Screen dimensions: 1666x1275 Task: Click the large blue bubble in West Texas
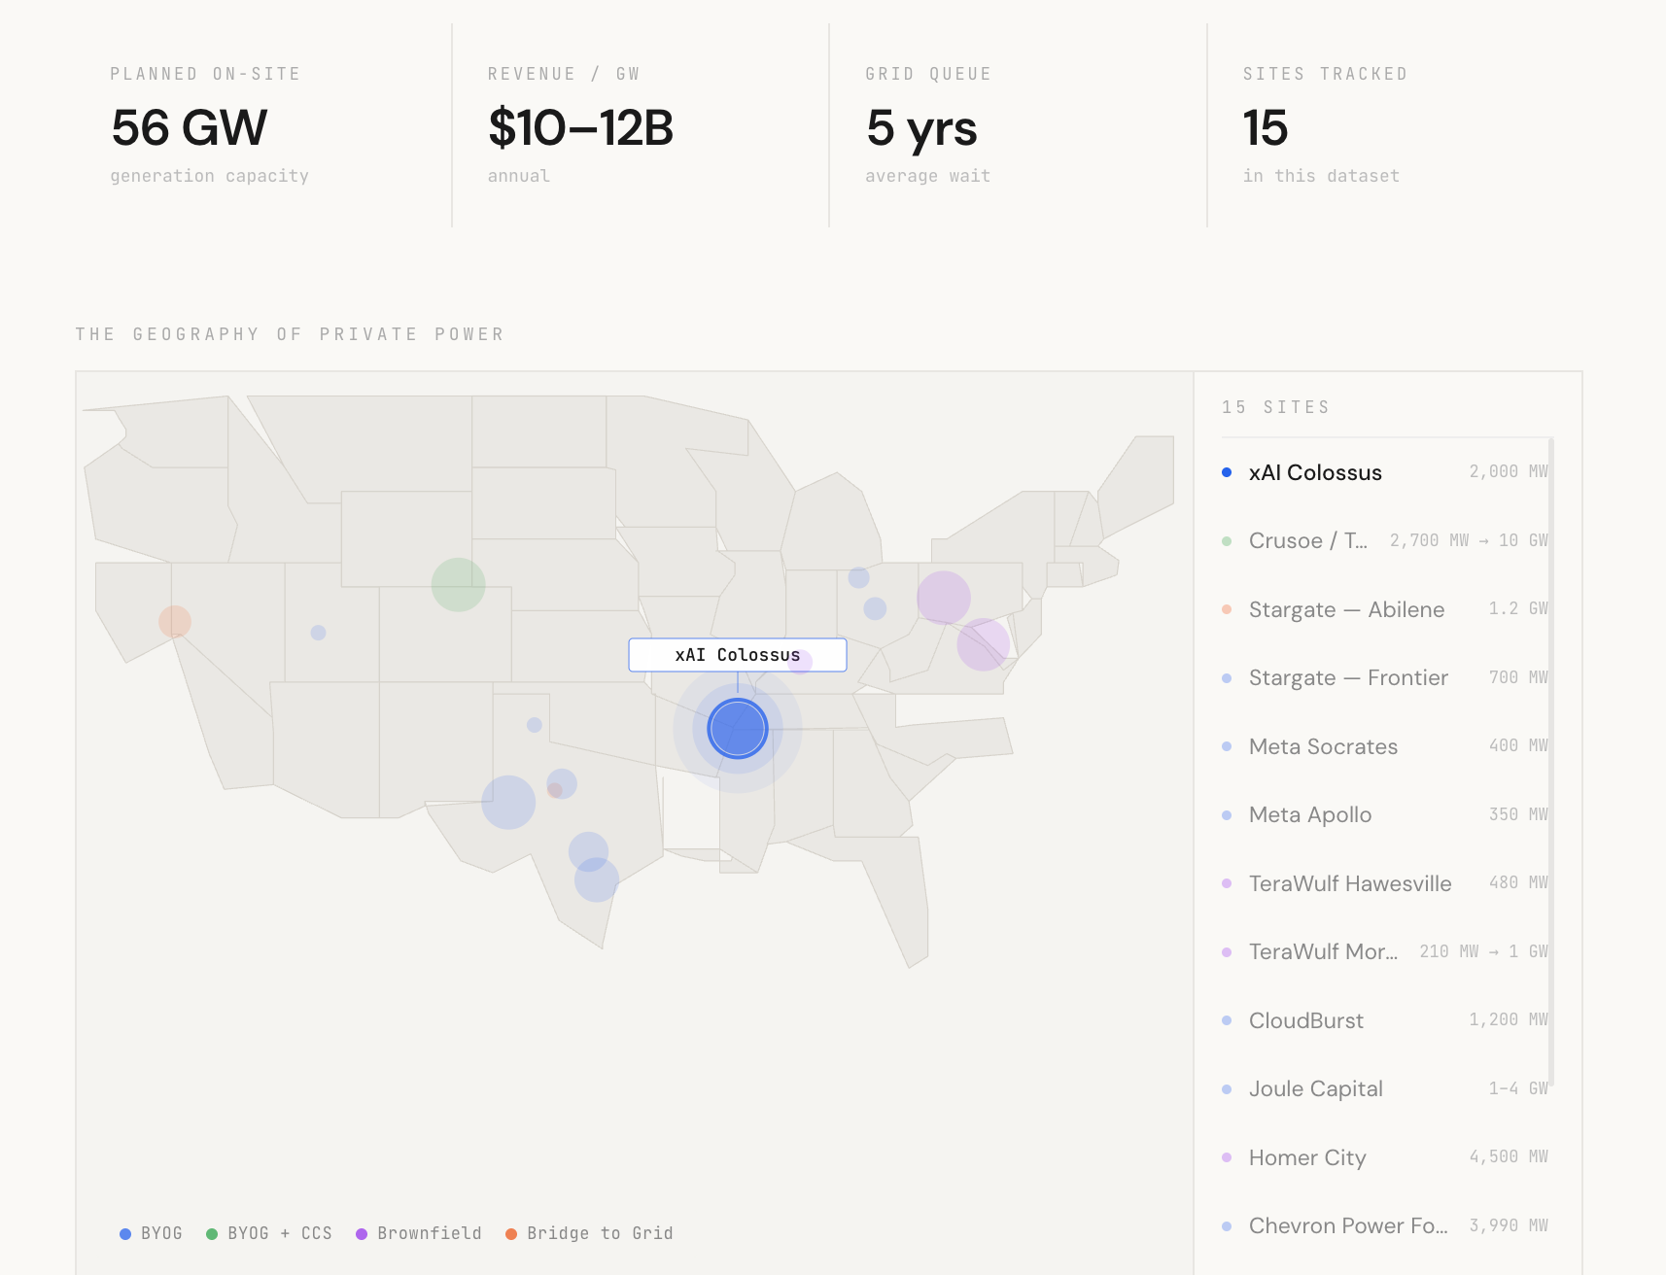(x=508, y=803)
